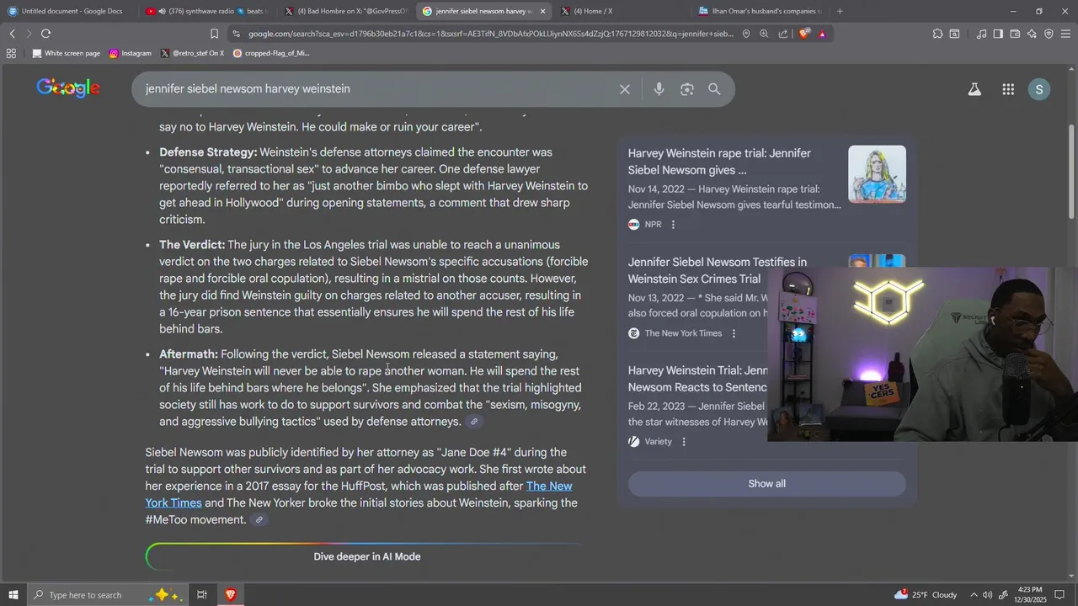The image size is (1078, 606).
Task: Close the jennifer siebel newsom search tab
Action: coord(542,11)
